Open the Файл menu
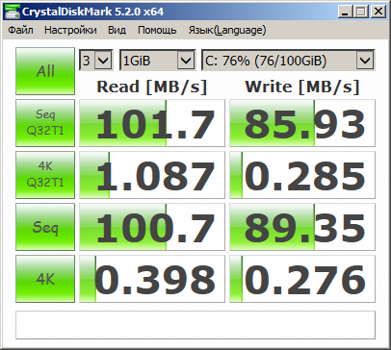 20,30
